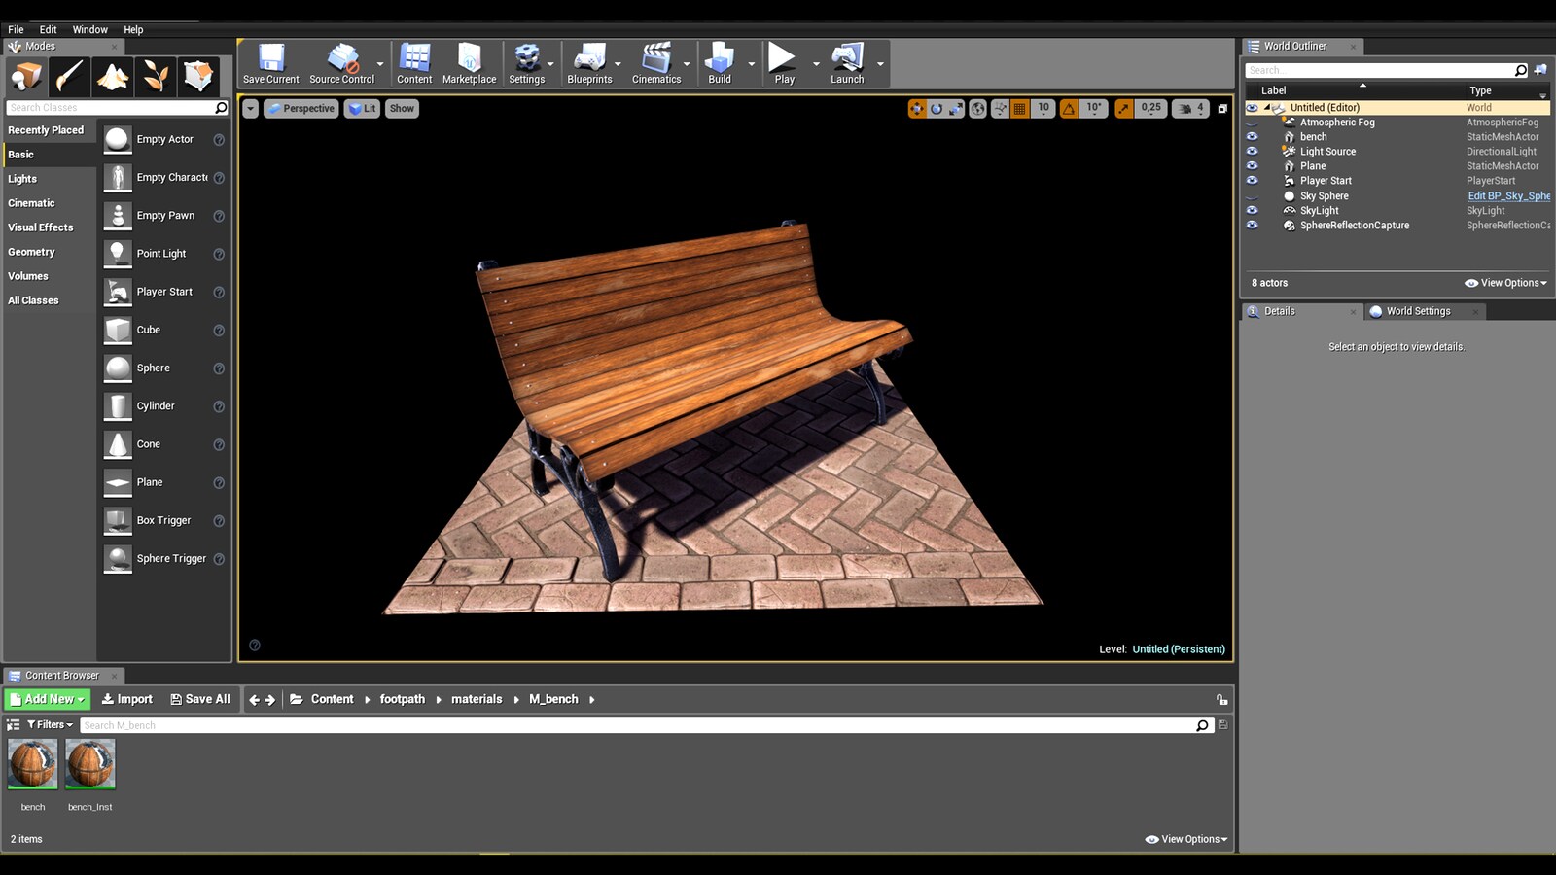Toggle grid snapping in viewport toolbar
This screenshot has height=875, width=1556.
point(1019,108)
